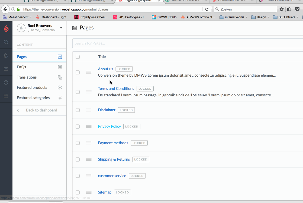This screenshot has width=303, height=203.
Task: Click the user avatar icon next to Roel Brouwers
Action: pos(21,28)
